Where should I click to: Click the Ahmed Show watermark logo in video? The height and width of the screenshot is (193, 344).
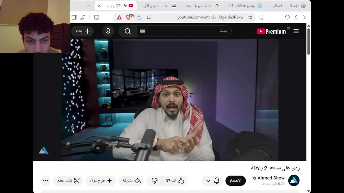click(x=44, y=150)
